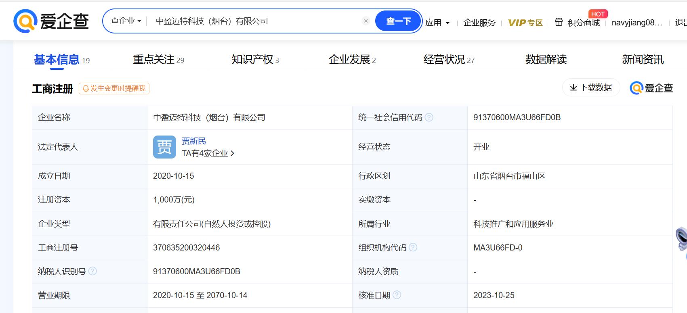Open the 积分商城 link
The width and height of the screenshot is (687, 313).
584,23
